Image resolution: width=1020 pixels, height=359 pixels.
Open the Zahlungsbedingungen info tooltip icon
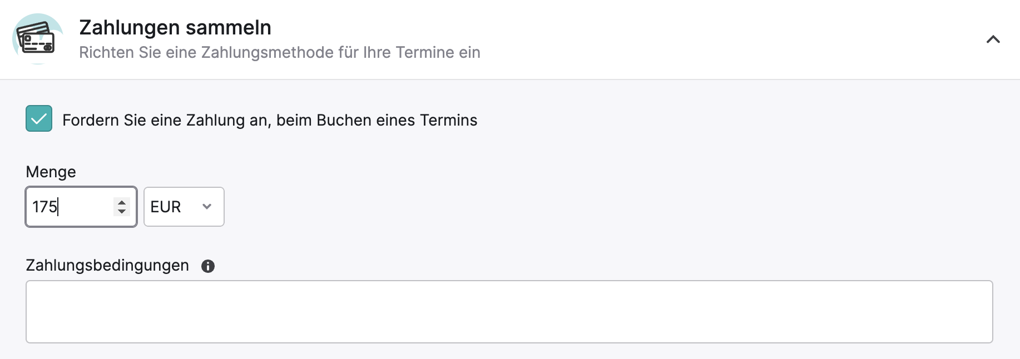(208, 266)
